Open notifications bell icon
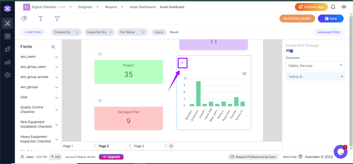The height and width of the screenshot is (164, 353). click(x=333, y=7)
